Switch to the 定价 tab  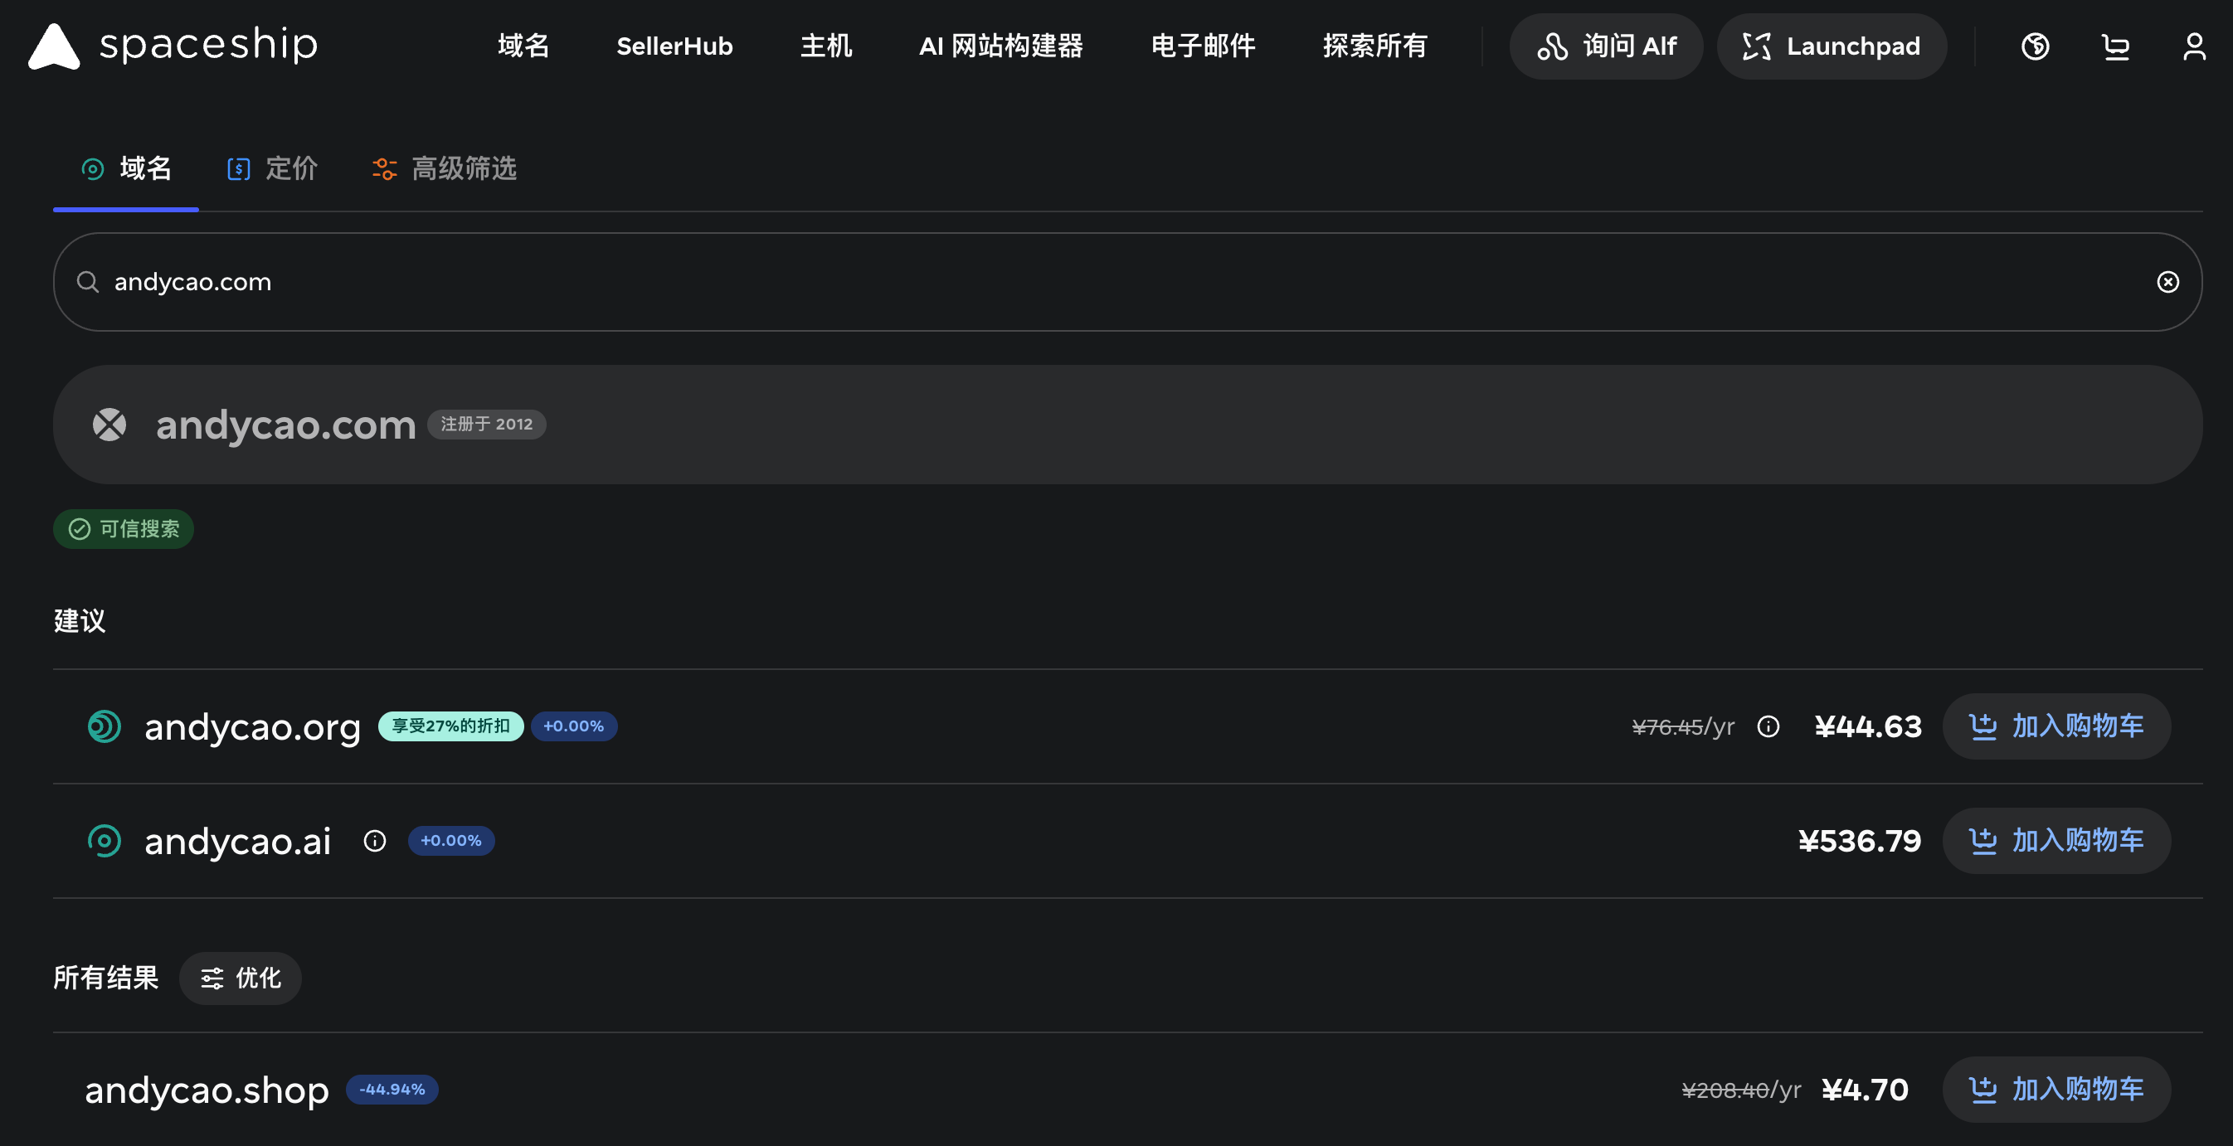click(272, 168)
